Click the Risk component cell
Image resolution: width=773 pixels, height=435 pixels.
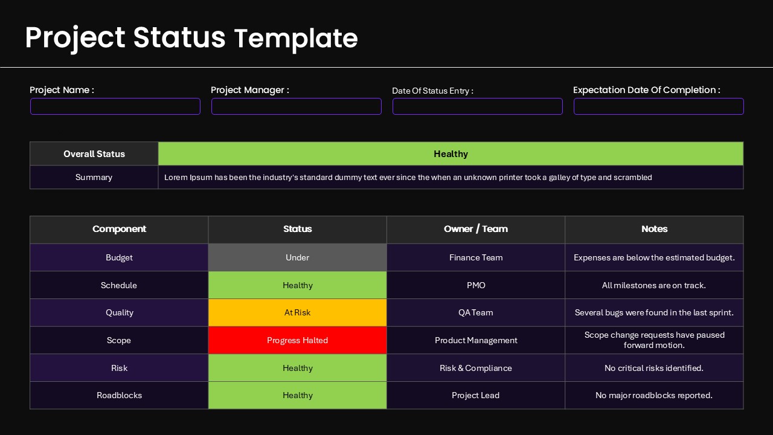[x=119, y=368]
